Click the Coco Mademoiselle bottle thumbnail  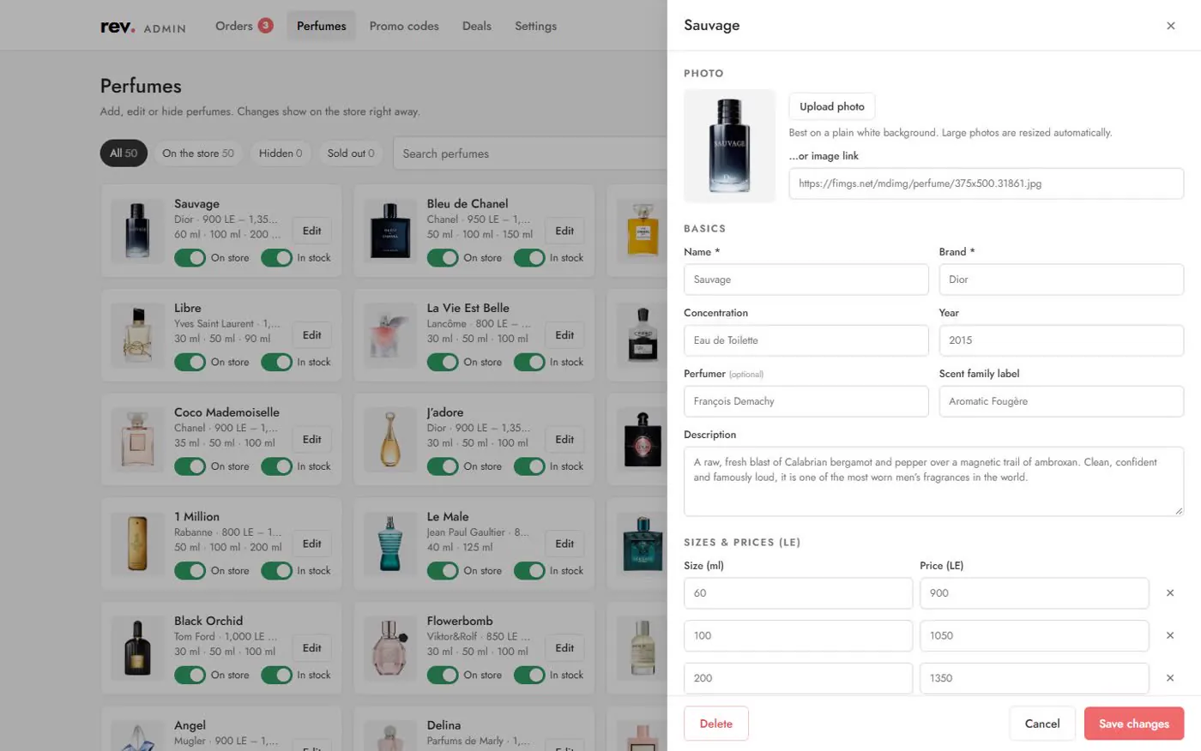click(137, 439)
